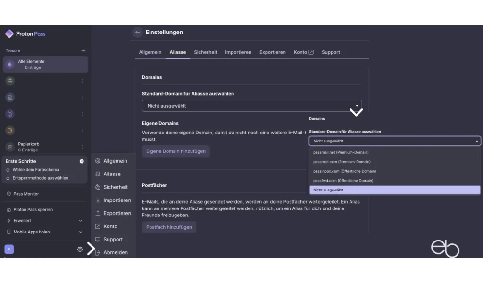The width and height of the screenshot is (483, 283).
Task: Click Eigene Domain hinzufügen button
Action: pos(175,151)
